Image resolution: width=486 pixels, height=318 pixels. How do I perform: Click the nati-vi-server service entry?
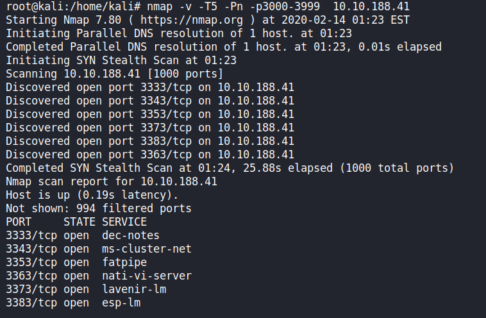(x=146, y=276)
